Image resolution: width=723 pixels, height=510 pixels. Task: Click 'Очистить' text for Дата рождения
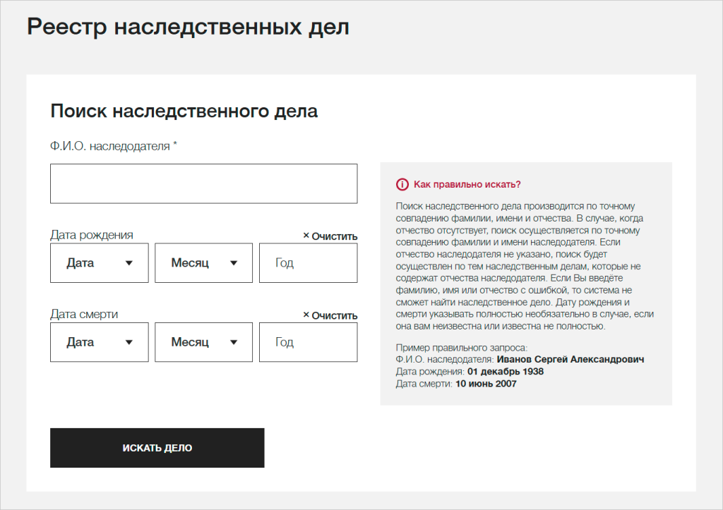point(334,236)
